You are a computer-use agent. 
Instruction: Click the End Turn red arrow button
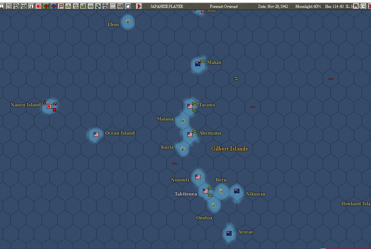pos(139,6)
